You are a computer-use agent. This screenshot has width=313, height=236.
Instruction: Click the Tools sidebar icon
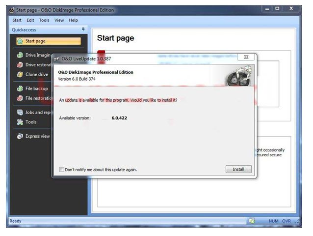20,122
